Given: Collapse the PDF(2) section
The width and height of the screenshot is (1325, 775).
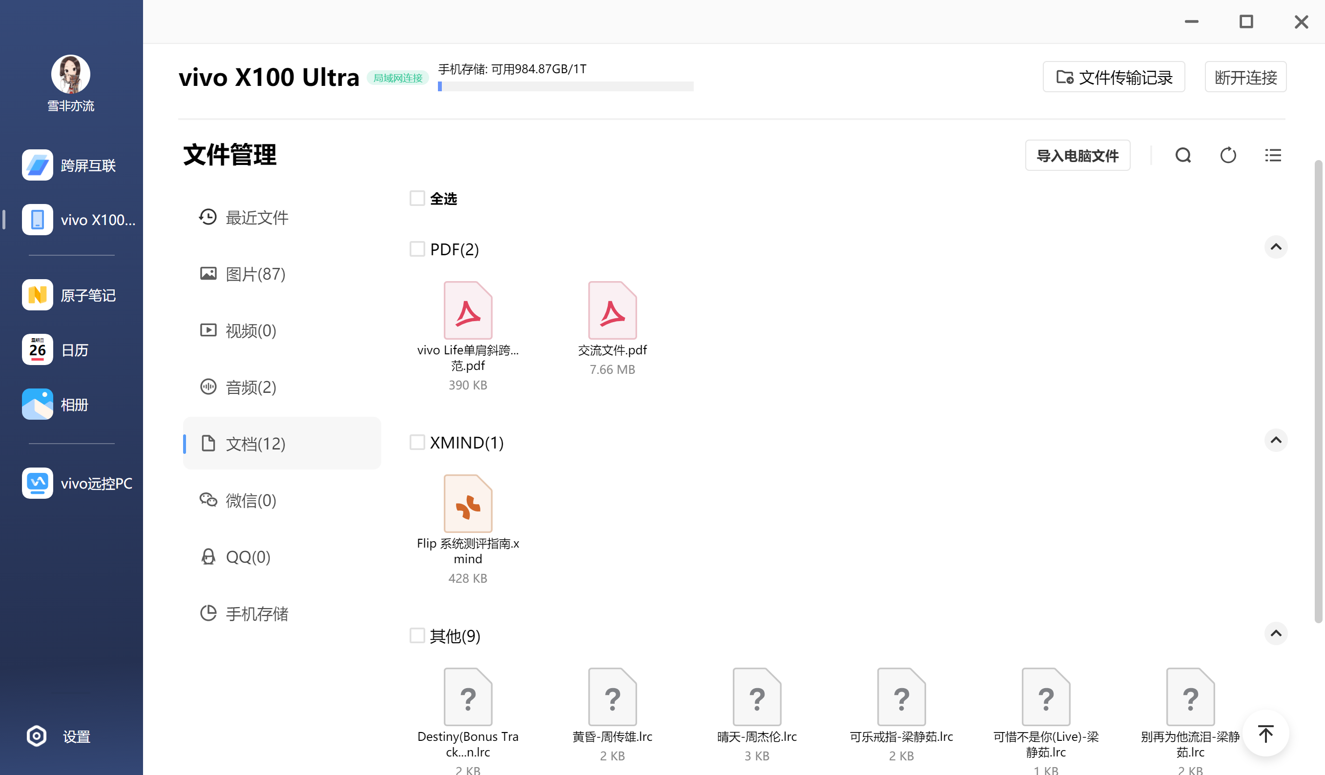Looking at the screenshot, I should click(1276, 246).
